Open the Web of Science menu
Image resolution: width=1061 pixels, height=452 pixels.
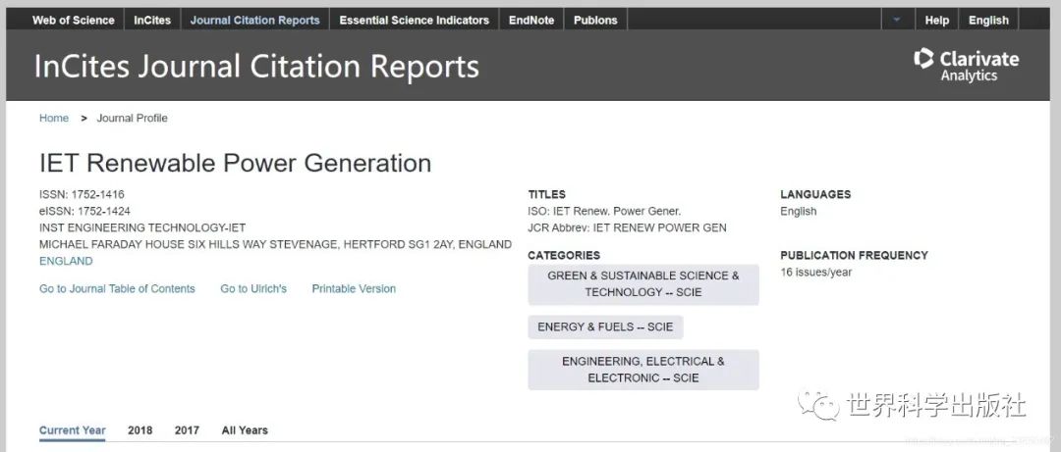coord(74,20)
